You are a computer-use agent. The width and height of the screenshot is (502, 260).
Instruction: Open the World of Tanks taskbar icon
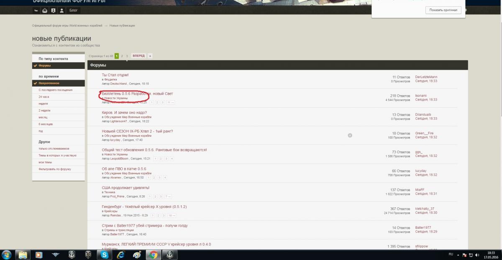click(88, 255)
